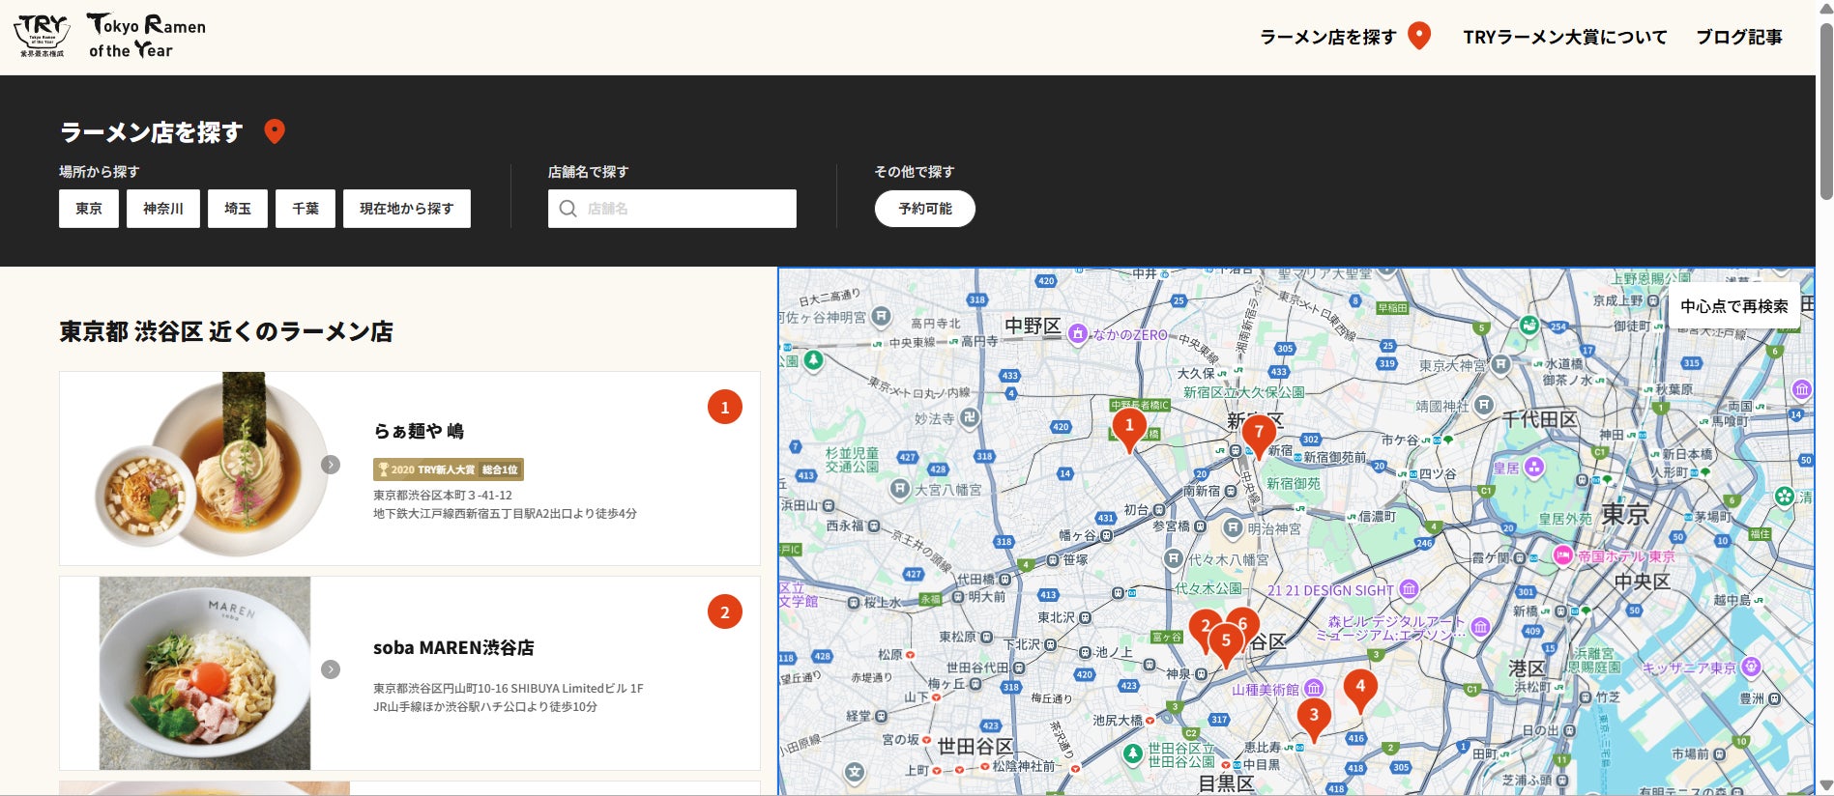Click the red badge number 1 on らぁ麺や 嶋
This screenshot has height=796, width=1834.
(x=724, y=408)
